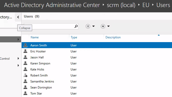
Task: Sort the list by the Name column
Action: pyautogui.click(x=35, y=37)
